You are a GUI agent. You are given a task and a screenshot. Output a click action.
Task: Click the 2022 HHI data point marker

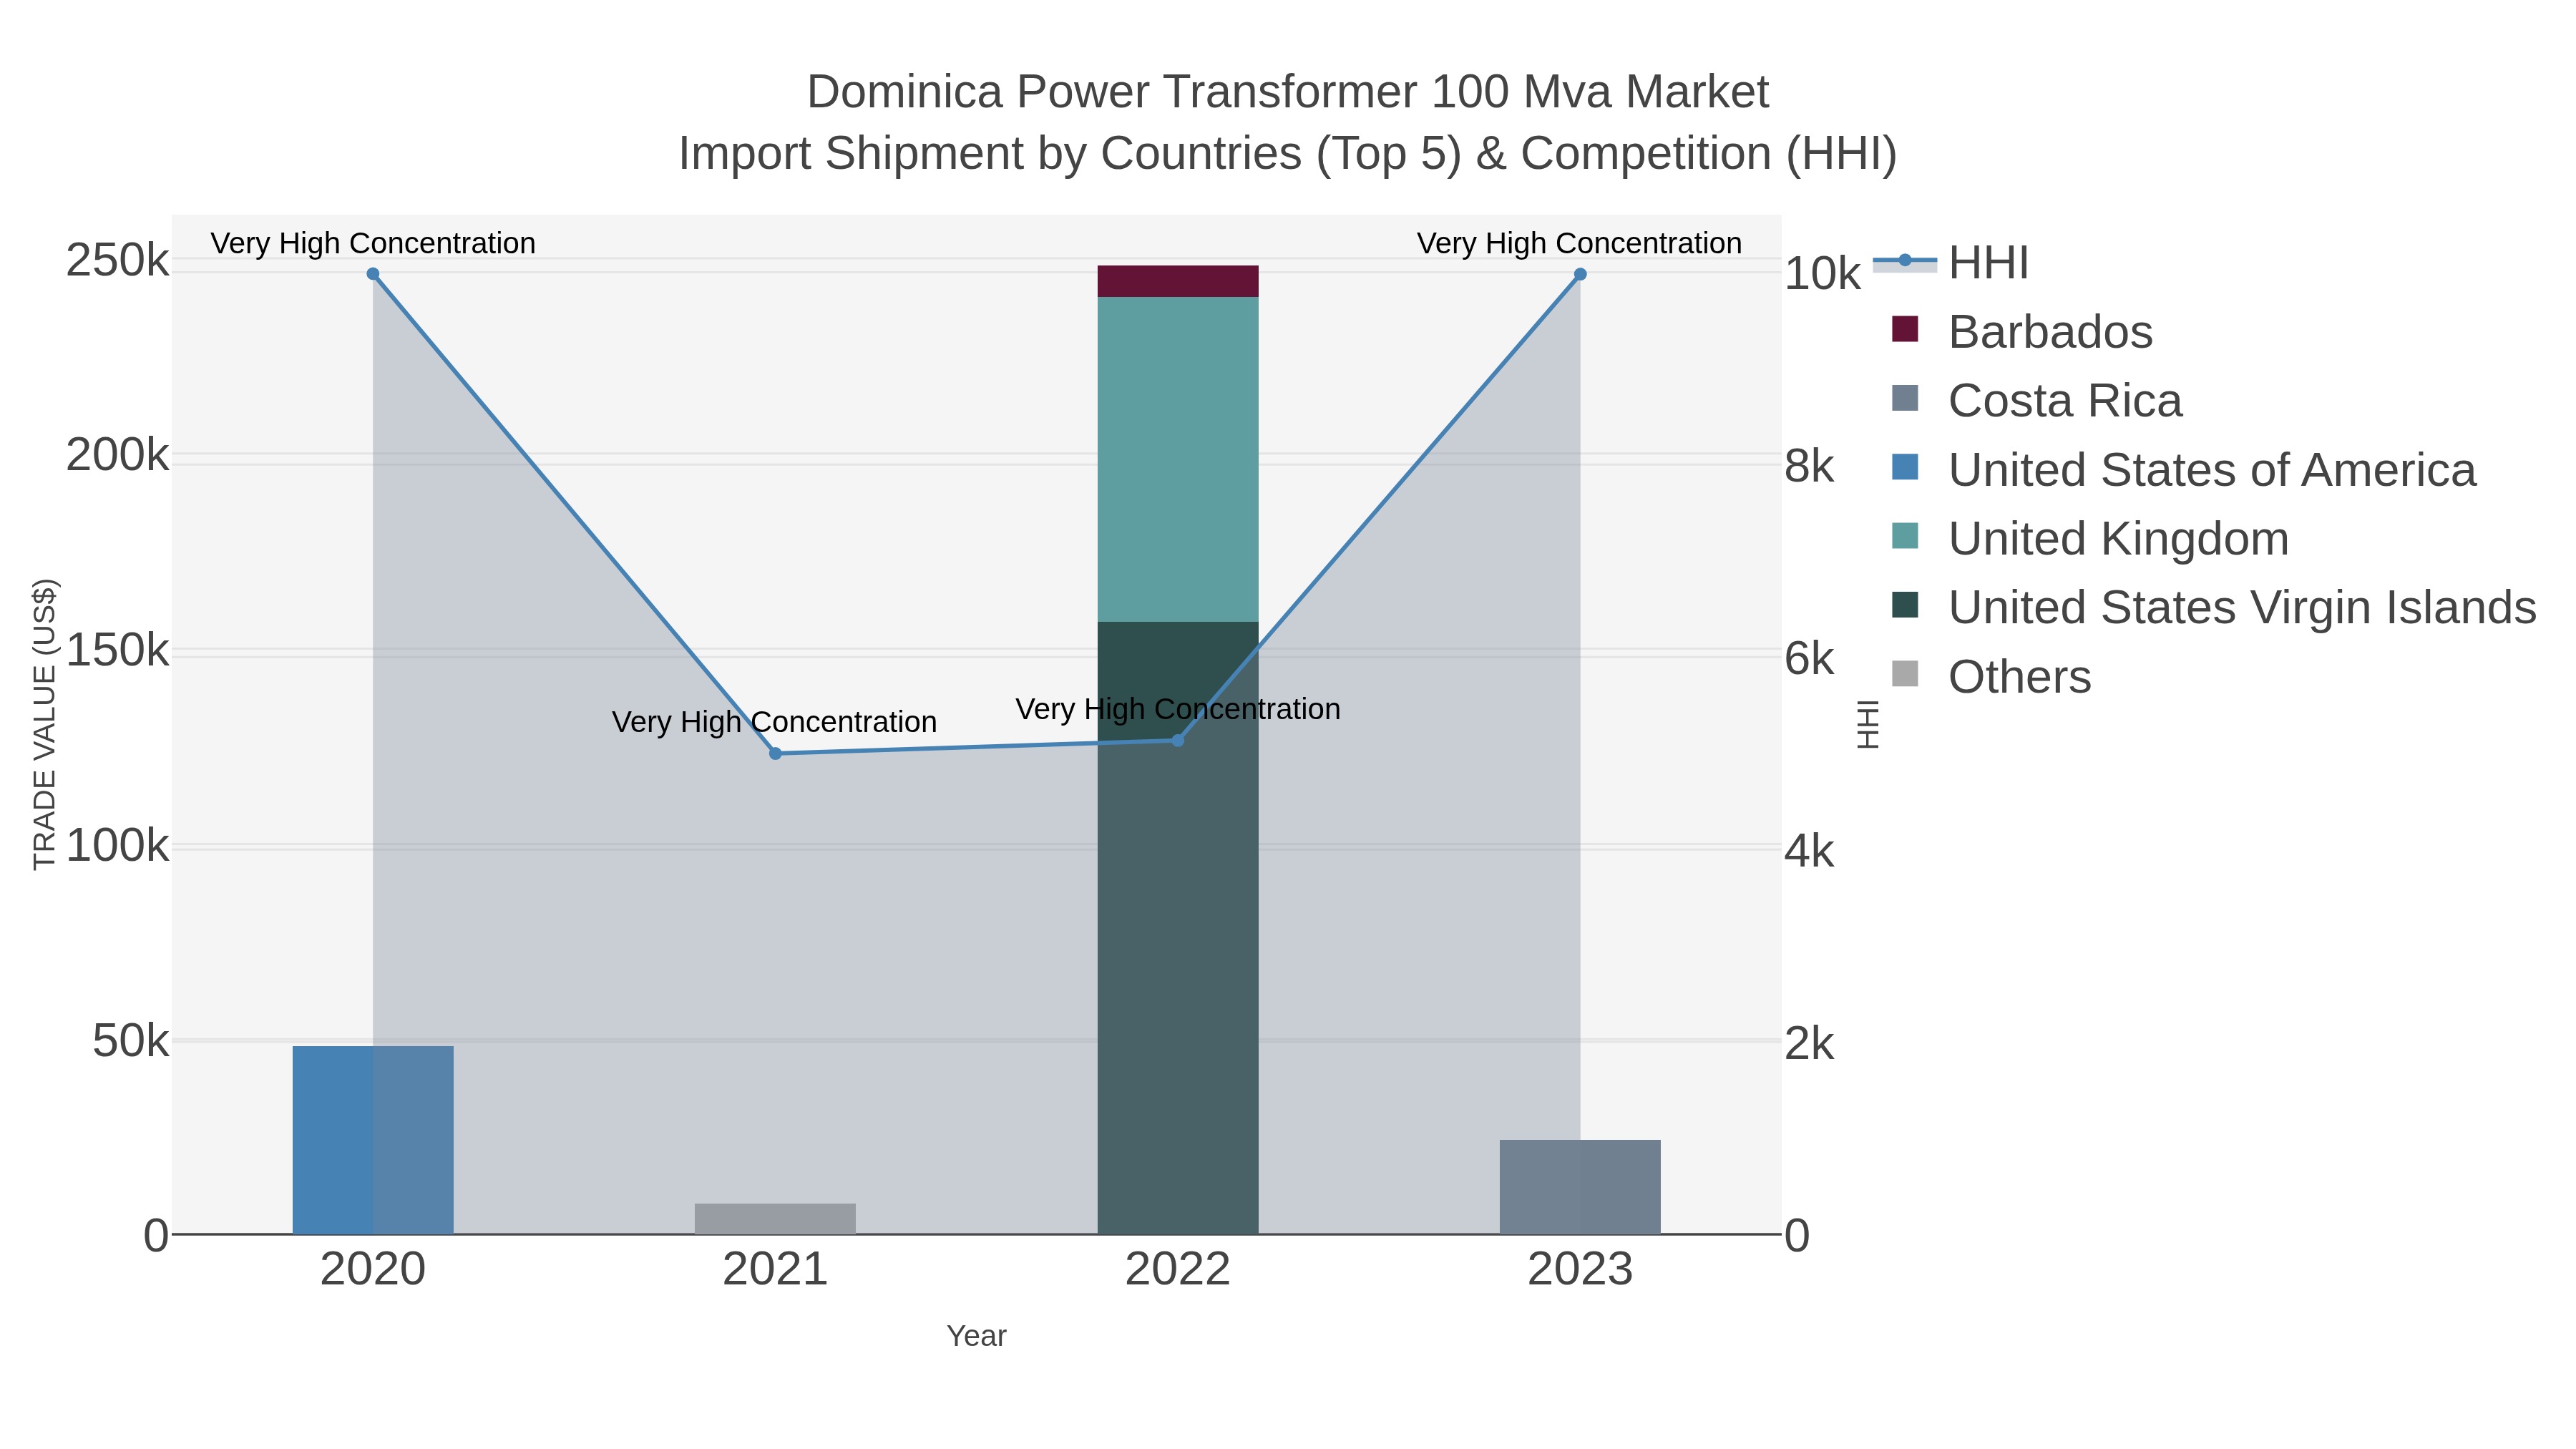1178,741
